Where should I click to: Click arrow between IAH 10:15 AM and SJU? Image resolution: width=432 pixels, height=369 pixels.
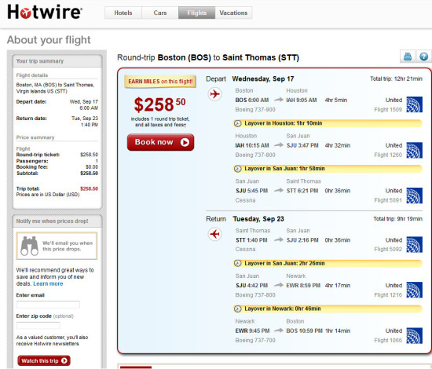(279, 144)
